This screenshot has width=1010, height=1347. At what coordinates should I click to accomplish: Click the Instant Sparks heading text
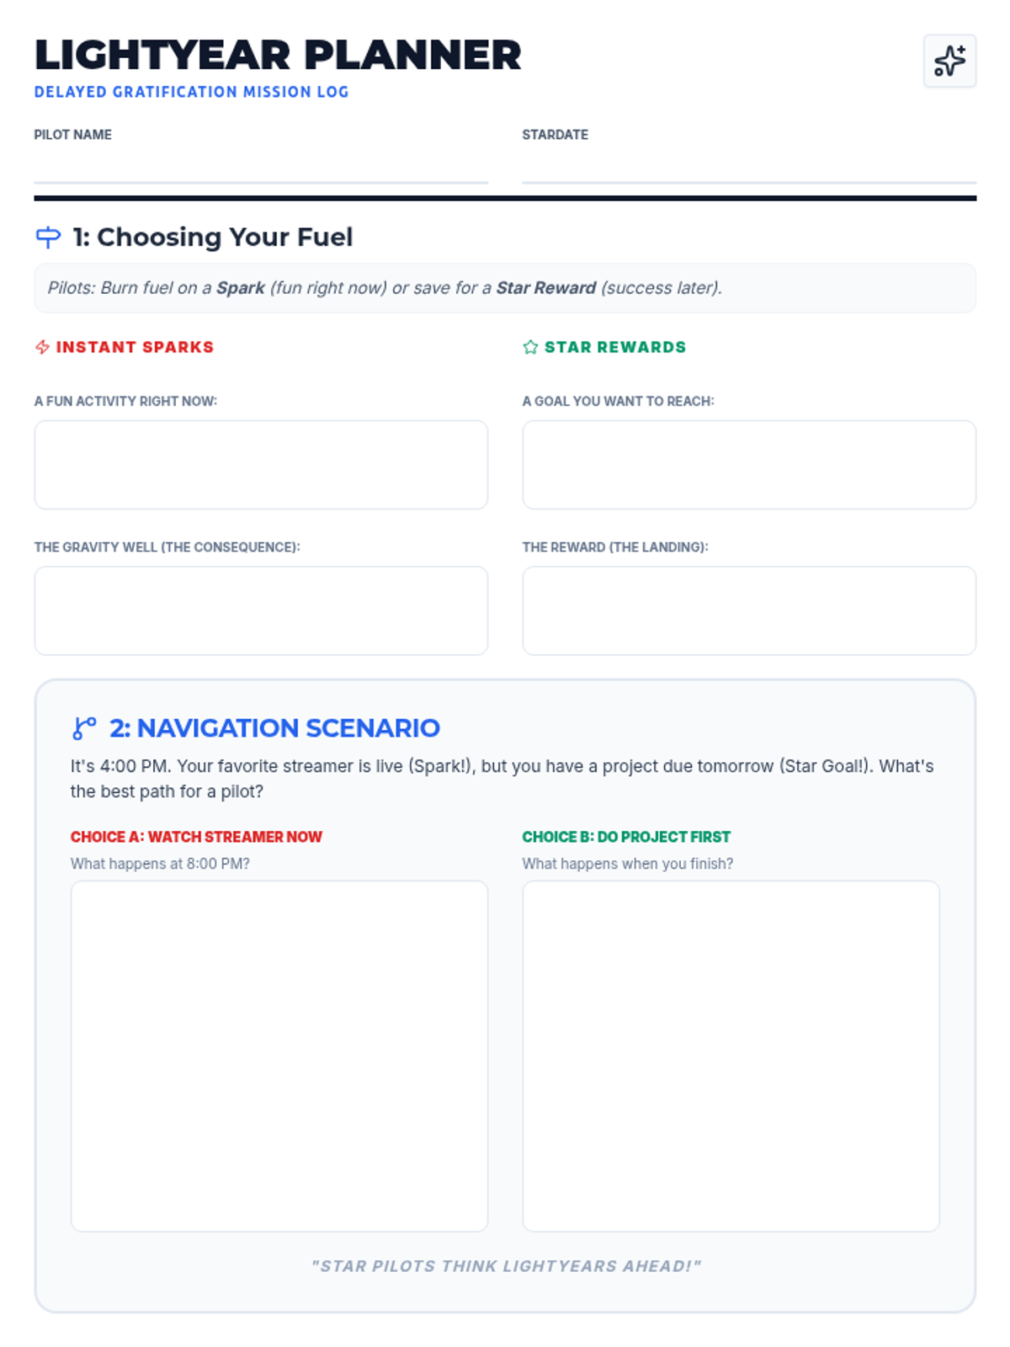pyautogui.click(x=135, y=347)
